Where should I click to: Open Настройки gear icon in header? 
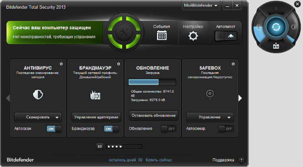(193, 36)
